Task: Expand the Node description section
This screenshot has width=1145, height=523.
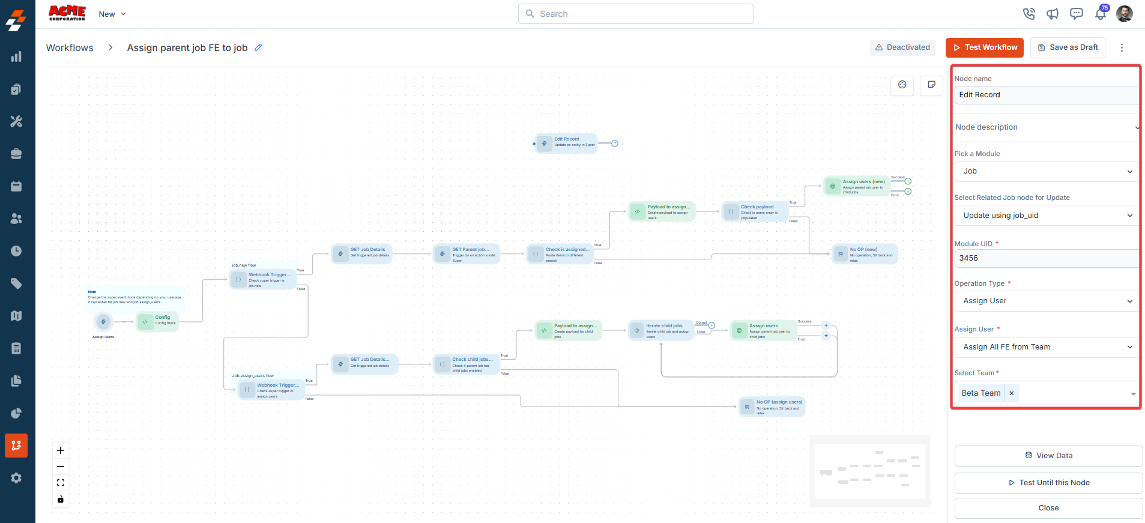Action: [1047, 127]
